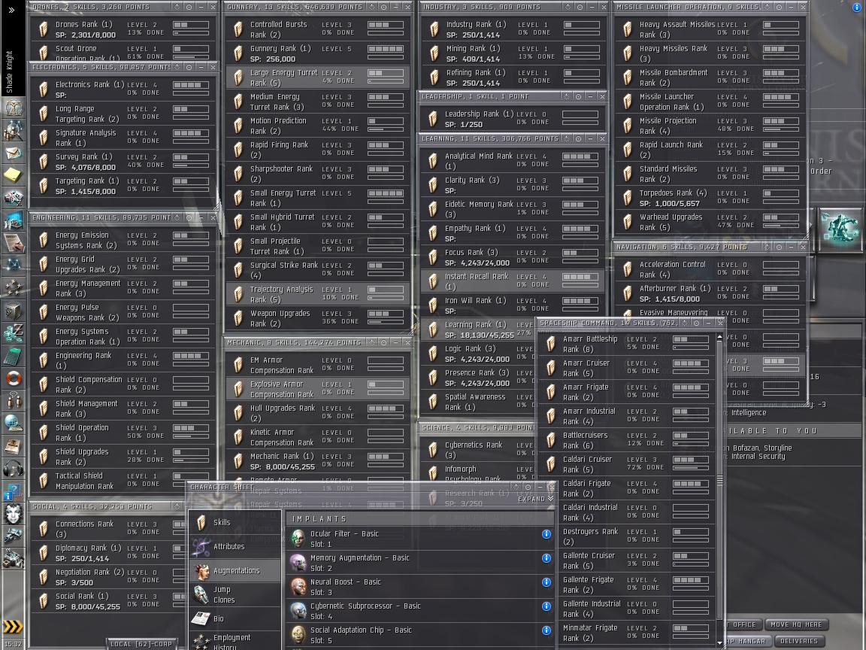This screenshot has width=866, height=650.
Task: Toggle pin on the Industry skills window
Action: click(580, 8)
